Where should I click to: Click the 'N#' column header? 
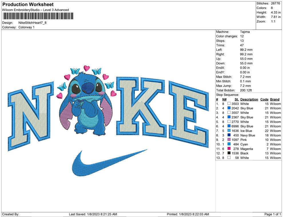[x=224, y=99]
